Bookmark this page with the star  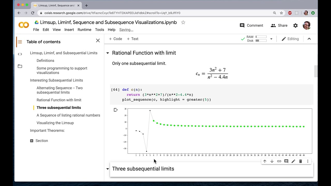pos(281,13)
